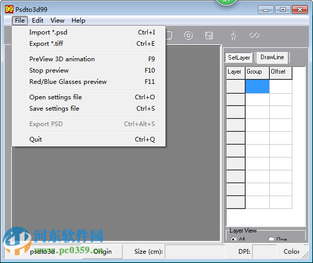Select Stop preview menu item
The width and height of the screenshot is (313, 263).
[x=92, y=71]
